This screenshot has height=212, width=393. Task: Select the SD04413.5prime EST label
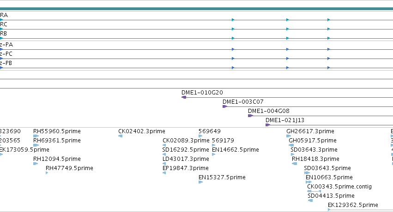click(331, 196)
